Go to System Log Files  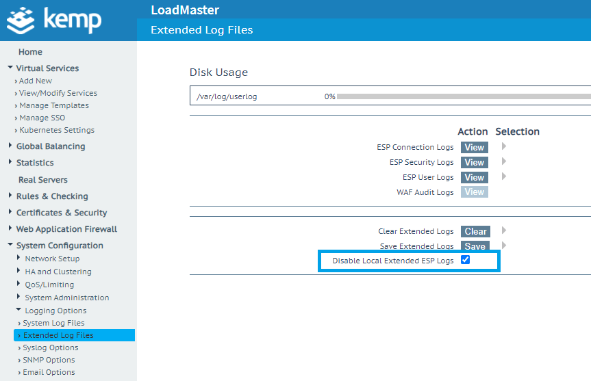pyautogui.click(x=53, y=323)
